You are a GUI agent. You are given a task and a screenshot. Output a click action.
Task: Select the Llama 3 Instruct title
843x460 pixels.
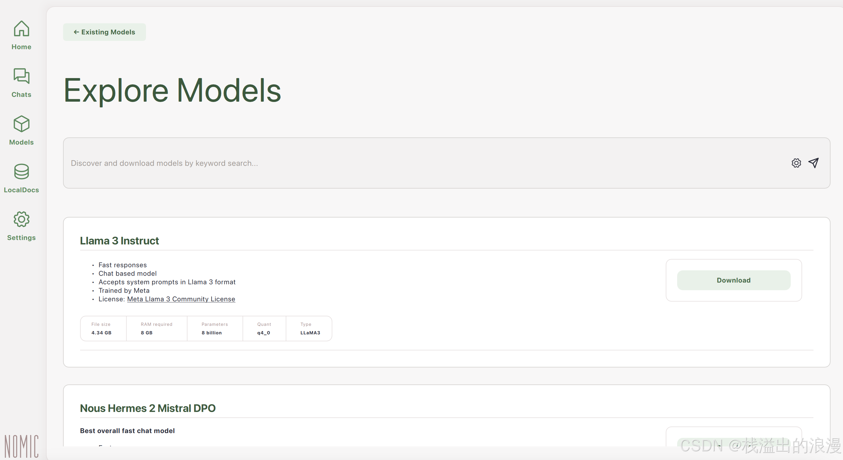[x=120, y=241]
